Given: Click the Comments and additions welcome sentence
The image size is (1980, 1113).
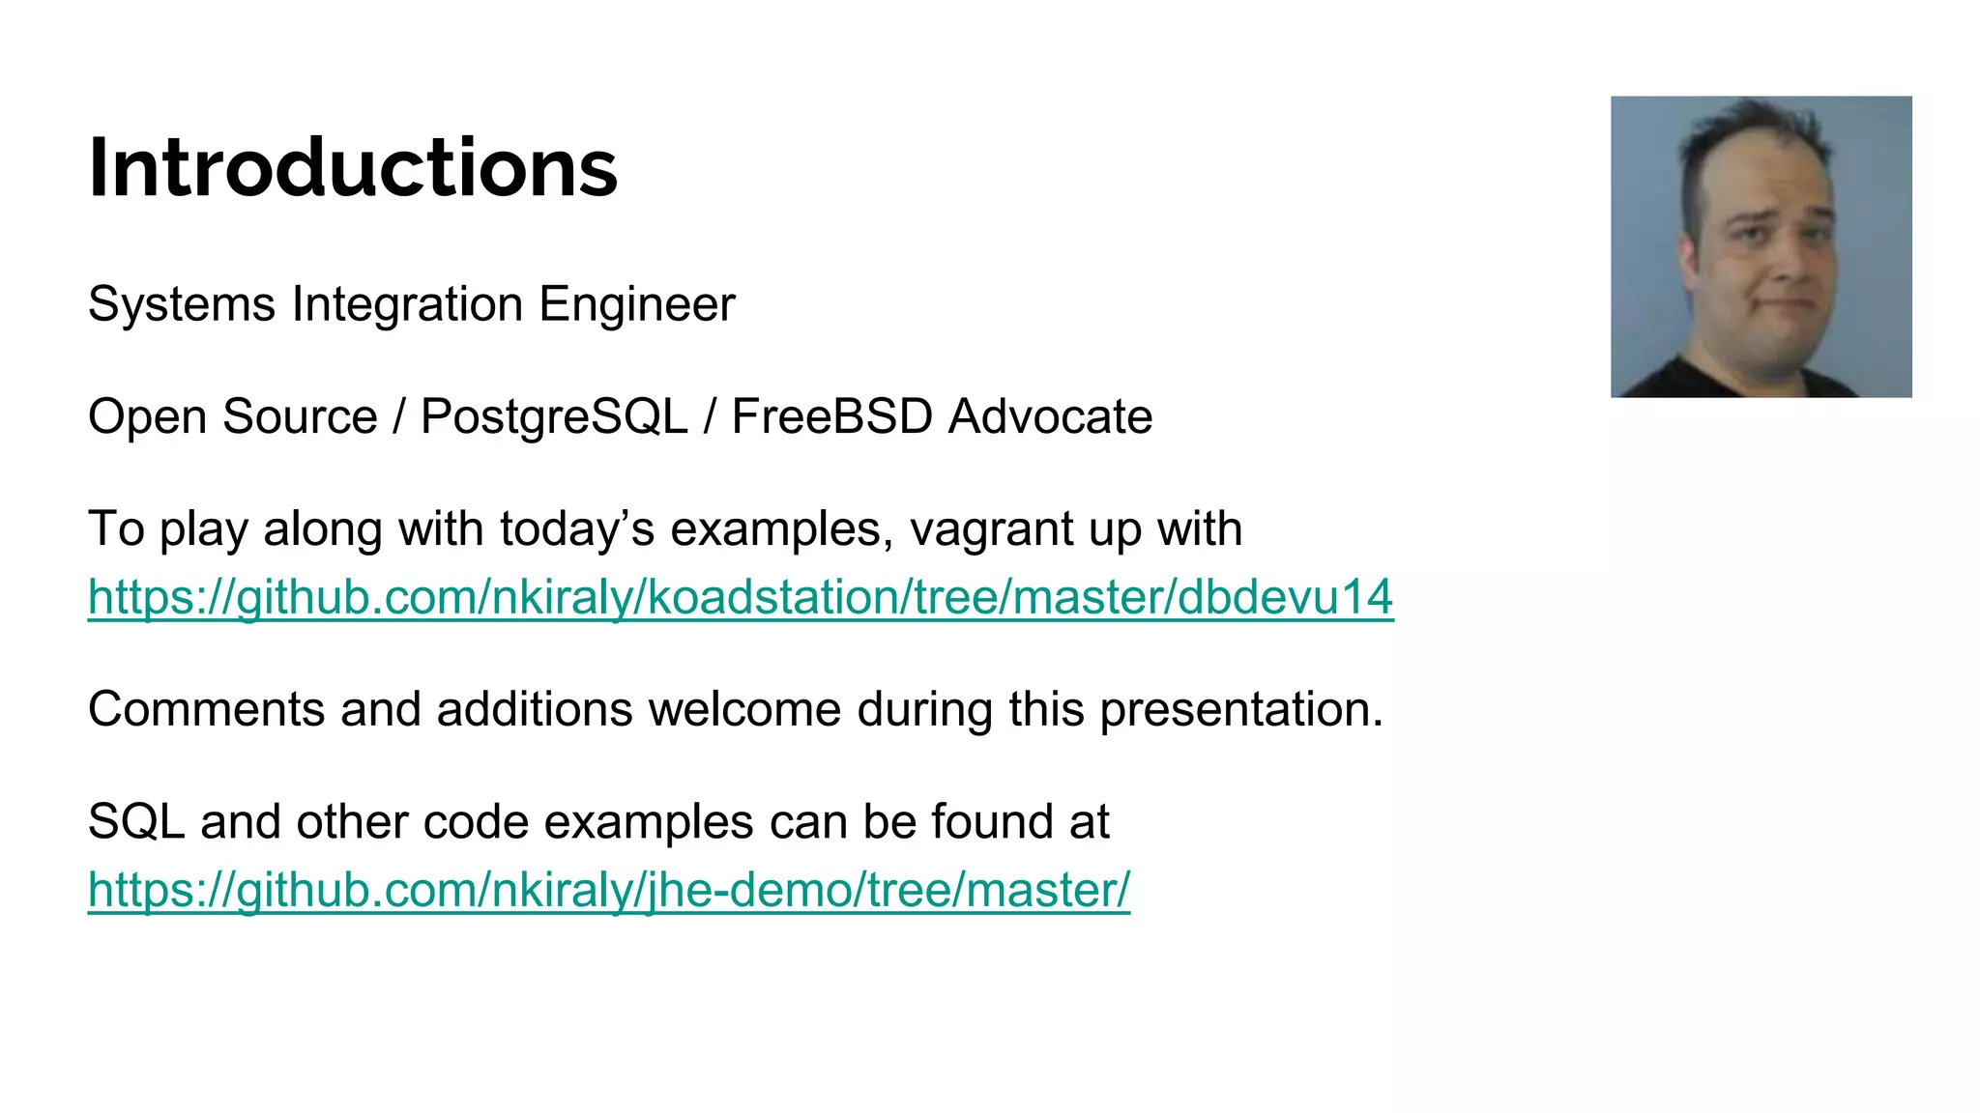Looking at the screenshot, I should pos(736,709).
